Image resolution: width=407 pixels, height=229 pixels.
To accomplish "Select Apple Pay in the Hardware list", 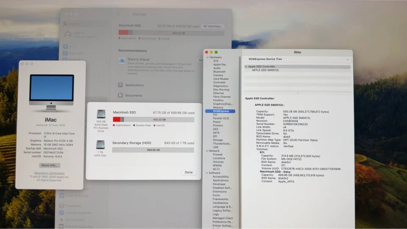I will (x=219, y=64).
